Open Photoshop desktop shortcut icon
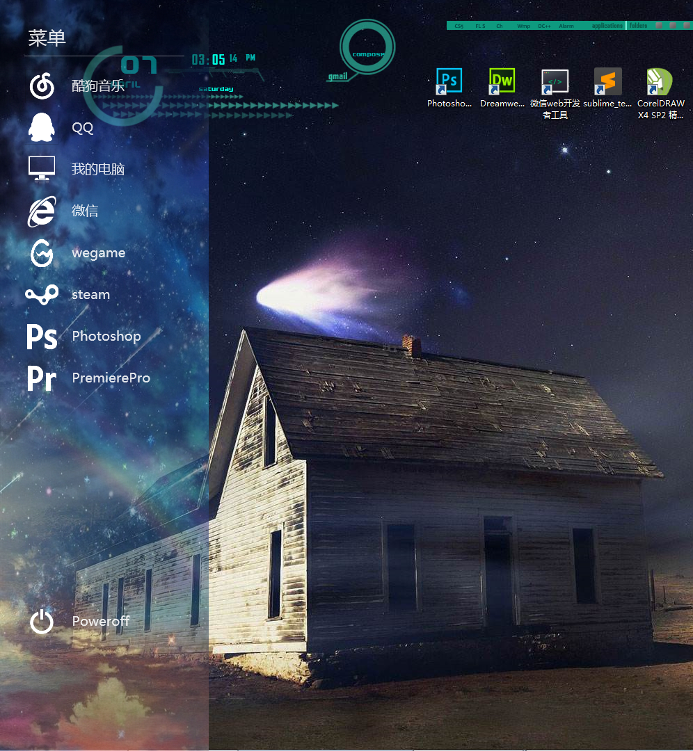Viewport: 693px width, 751px height. pos(449,81)
